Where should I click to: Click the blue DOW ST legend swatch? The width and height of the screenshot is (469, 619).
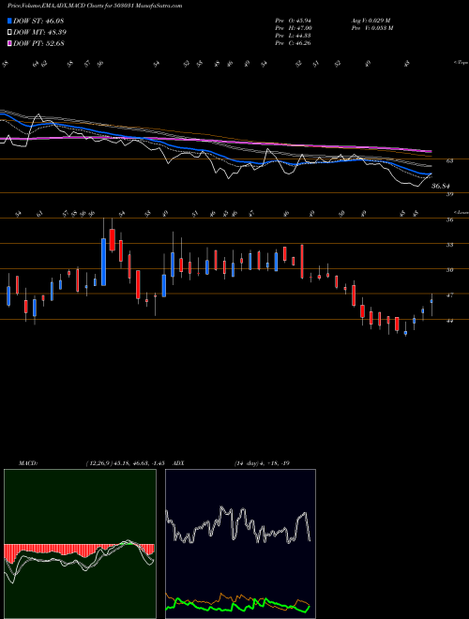[x=9, y=21]
